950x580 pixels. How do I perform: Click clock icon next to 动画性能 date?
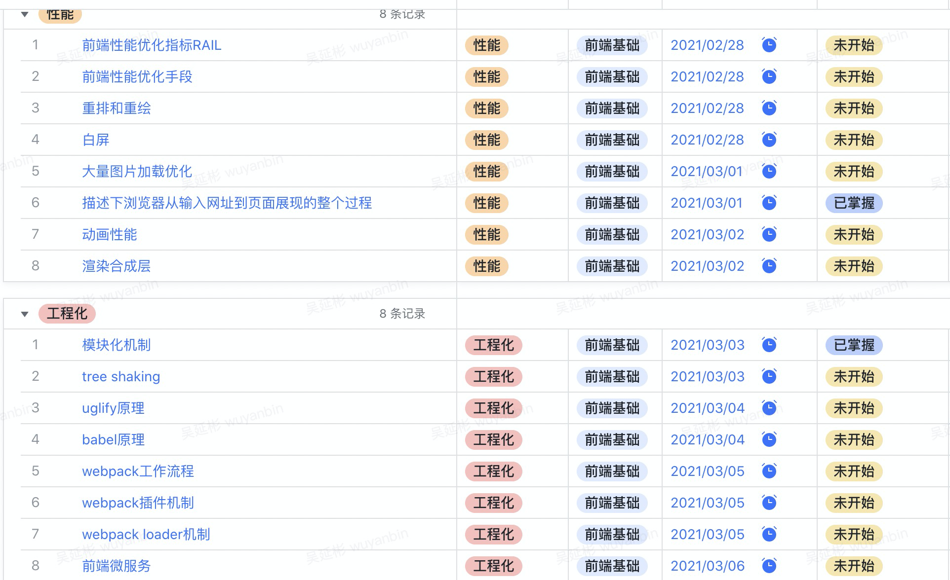click(769, 234)
